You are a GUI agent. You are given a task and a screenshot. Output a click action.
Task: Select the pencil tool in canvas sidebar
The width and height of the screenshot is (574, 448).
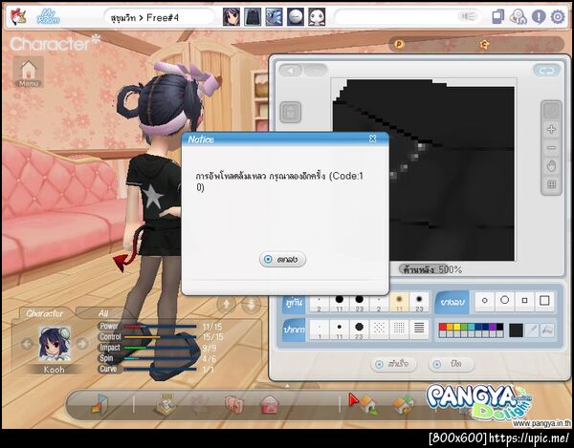point(551,111)
